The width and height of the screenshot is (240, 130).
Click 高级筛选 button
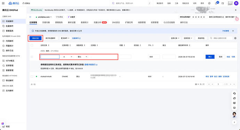(201, 38)
